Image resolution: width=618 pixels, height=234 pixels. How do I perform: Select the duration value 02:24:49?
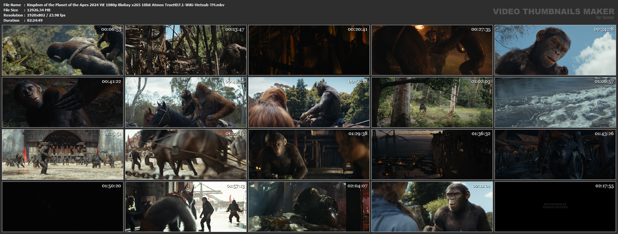pyautogui.click(x=35, y=20)
